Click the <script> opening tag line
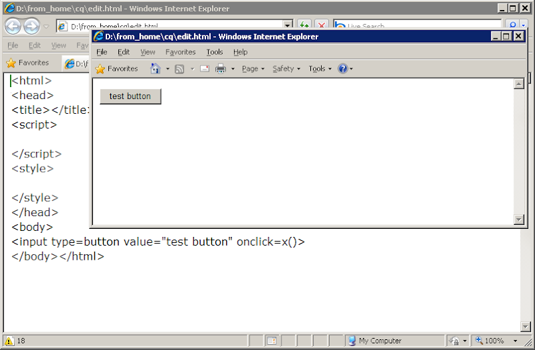 click(x=34, y=124)
